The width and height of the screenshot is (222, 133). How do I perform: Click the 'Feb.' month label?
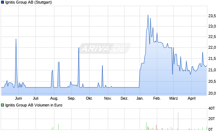coord(157,98)
